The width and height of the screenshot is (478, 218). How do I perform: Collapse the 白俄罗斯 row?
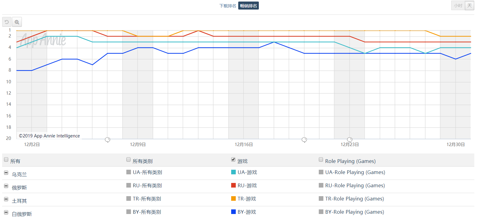pos(6,212)
